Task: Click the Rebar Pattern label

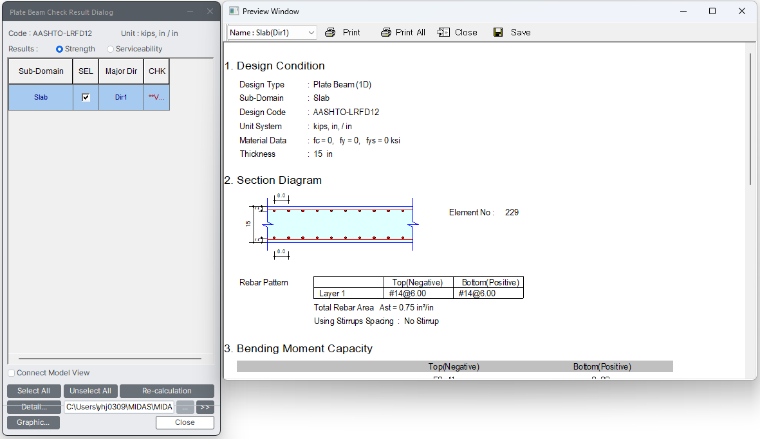Action: [264, 282]
